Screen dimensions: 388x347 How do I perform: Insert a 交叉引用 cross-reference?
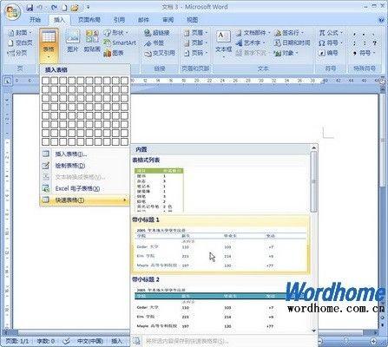point(160,53)
